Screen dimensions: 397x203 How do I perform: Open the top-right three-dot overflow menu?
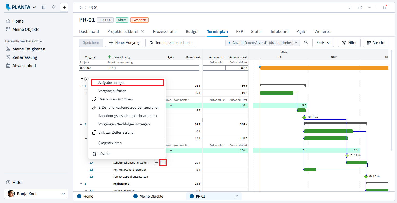370,8
